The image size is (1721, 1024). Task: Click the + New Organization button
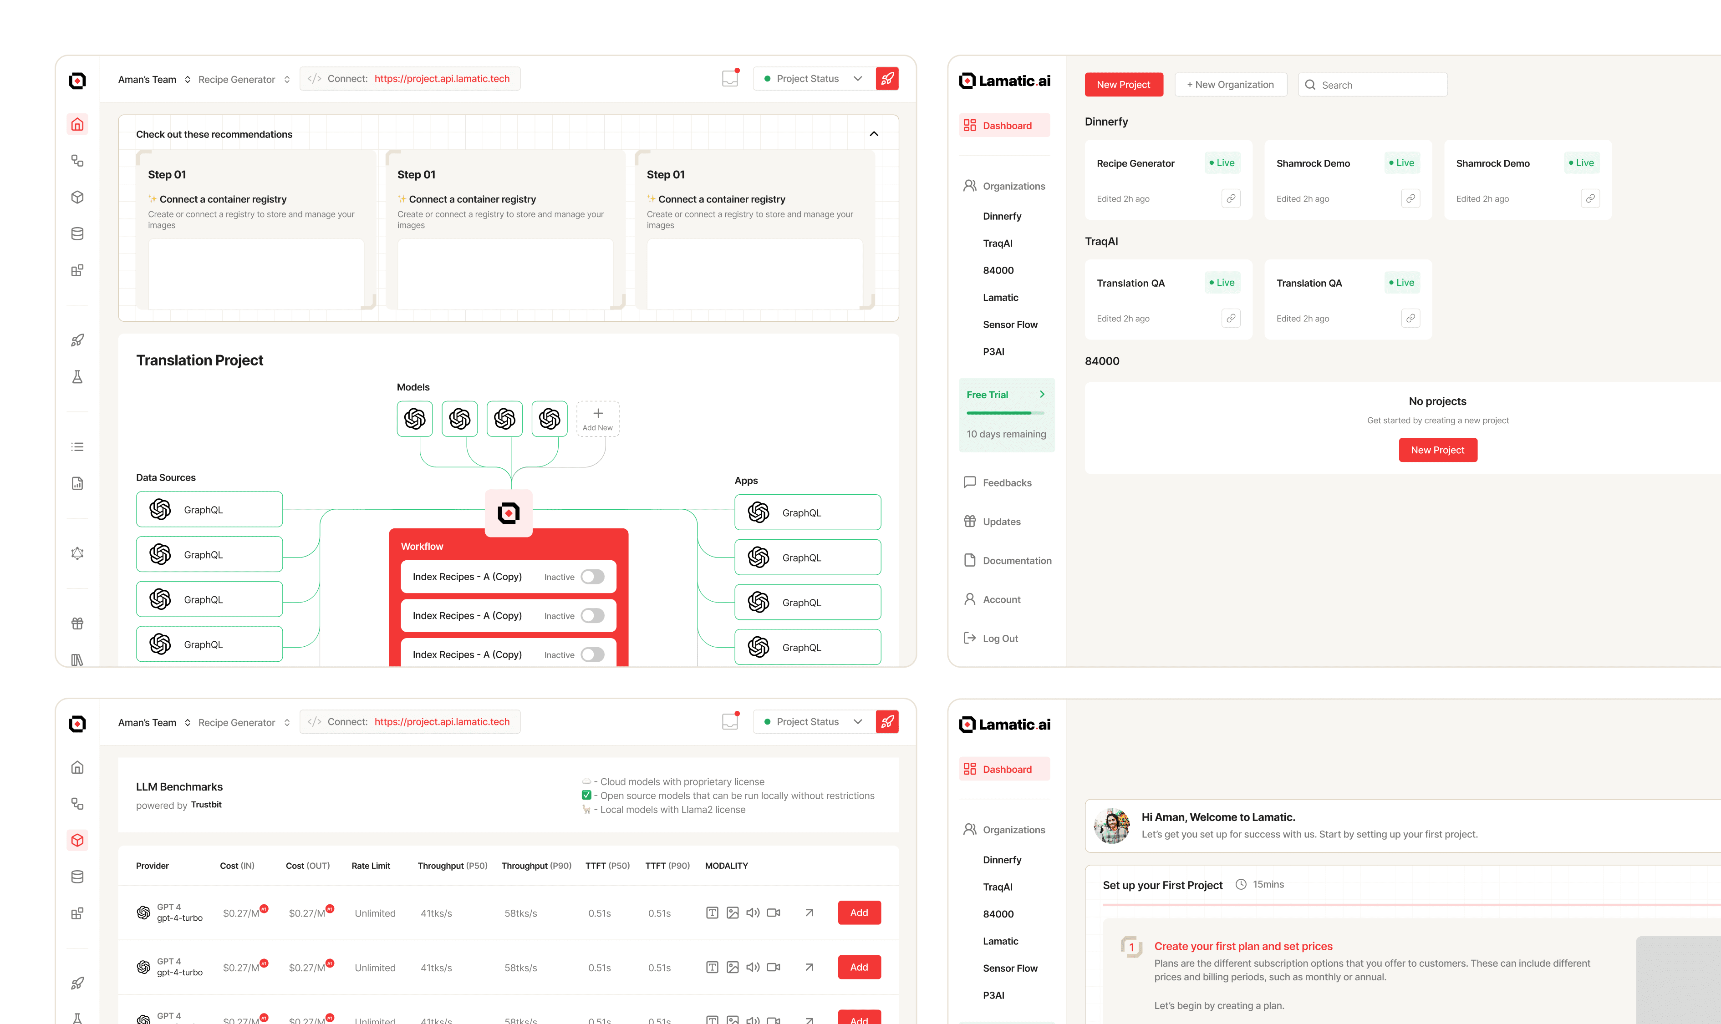point(1230,85)
